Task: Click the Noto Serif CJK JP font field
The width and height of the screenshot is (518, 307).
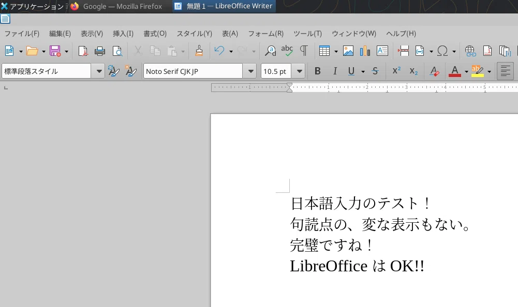Action: [x=193, y=71]
